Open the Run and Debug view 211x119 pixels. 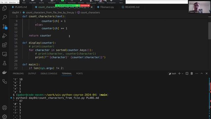[4, 36]
